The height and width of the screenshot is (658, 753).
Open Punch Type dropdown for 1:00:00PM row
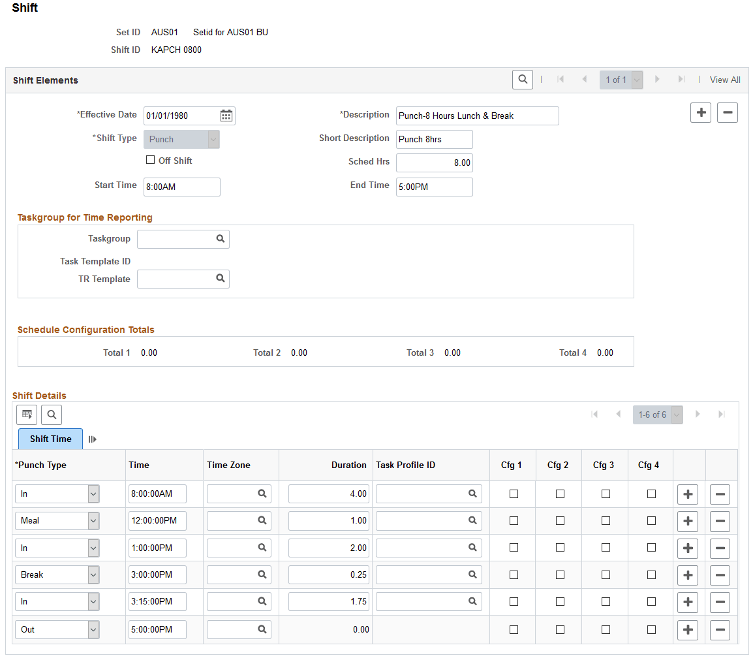(57, 548)
